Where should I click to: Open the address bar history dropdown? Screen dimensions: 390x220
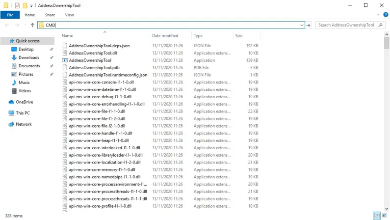(302, 25)
